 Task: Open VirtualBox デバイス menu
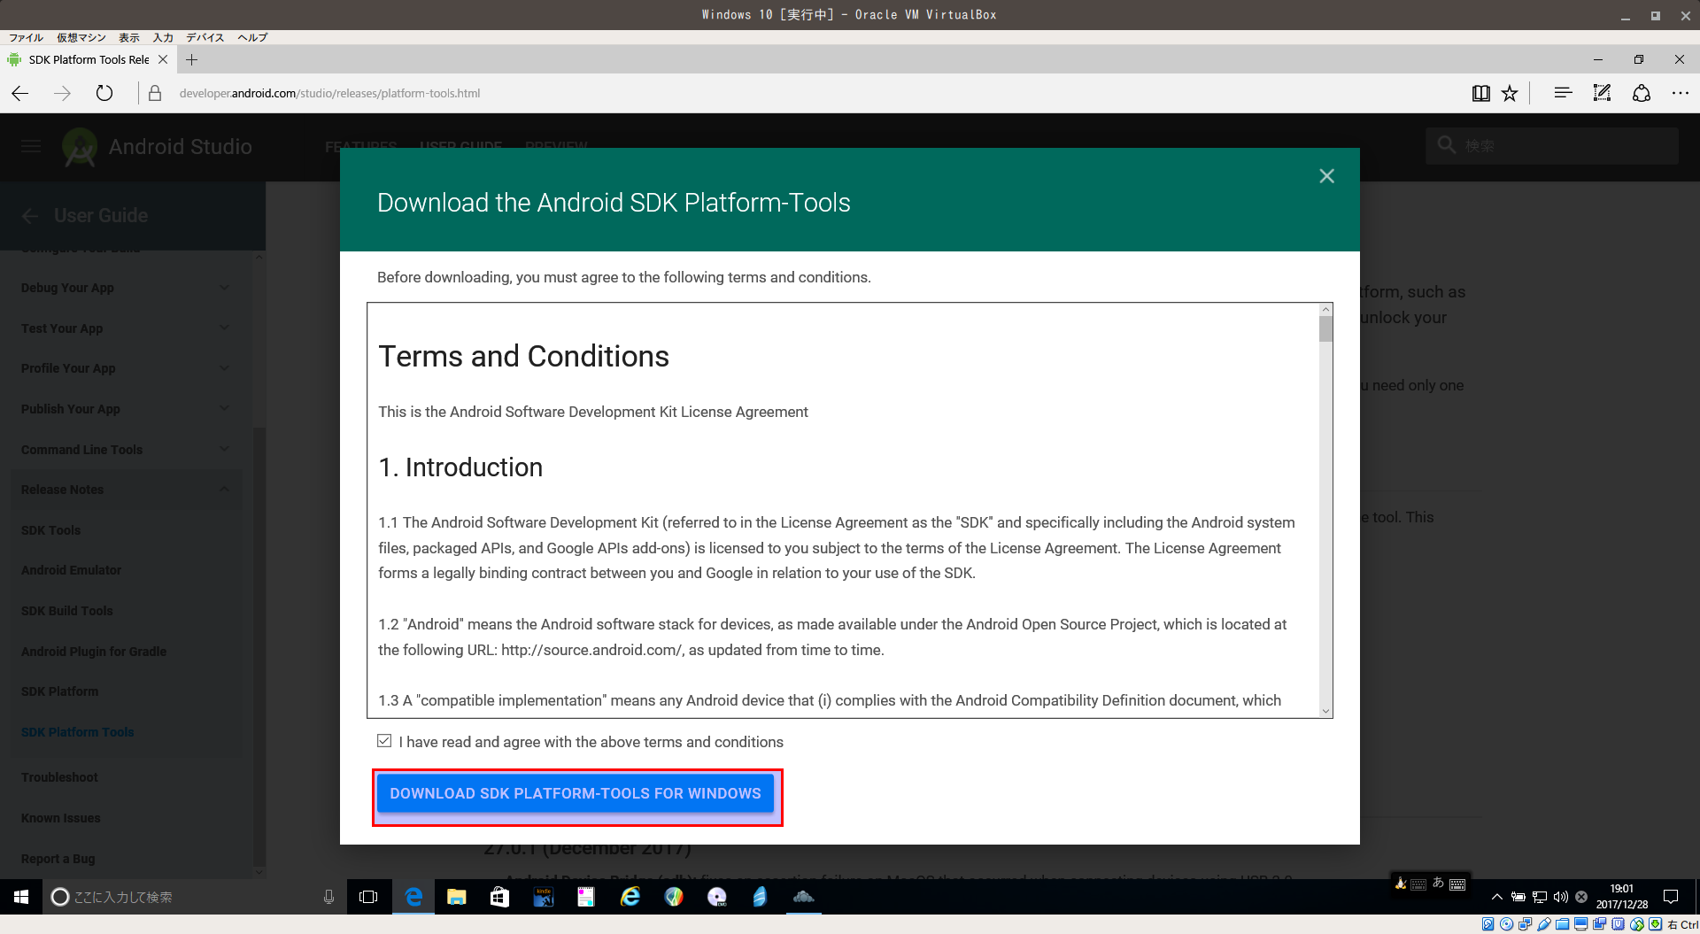point(205,37)
